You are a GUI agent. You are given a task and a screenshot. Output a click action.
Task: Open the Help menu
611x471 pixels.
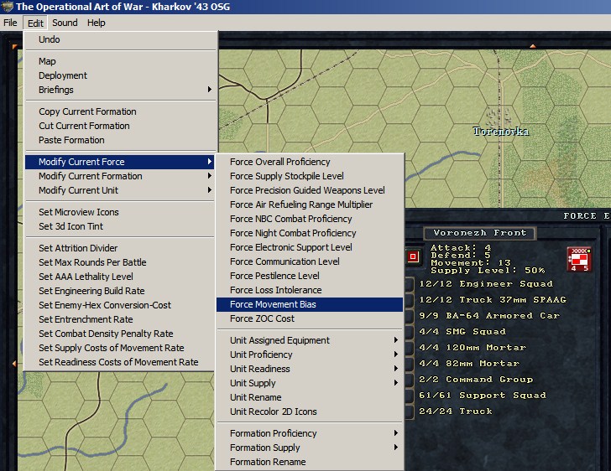(x=96, y=23)
